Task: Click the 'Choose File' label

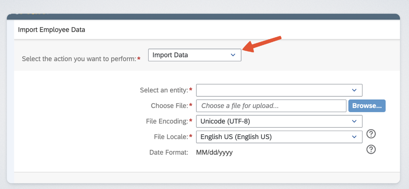Action: click(169, 106)
